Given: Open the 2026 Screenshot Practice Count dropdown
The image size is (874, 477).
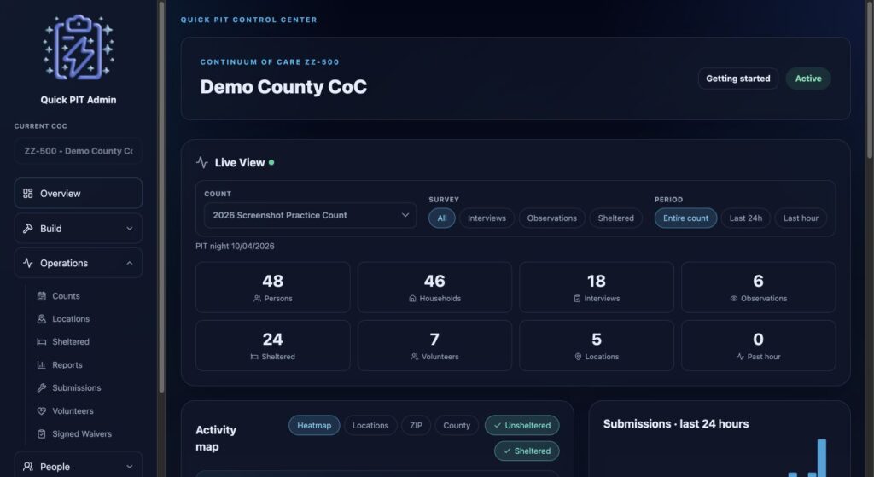Looking at the screenshot, I should pos(311,215).
